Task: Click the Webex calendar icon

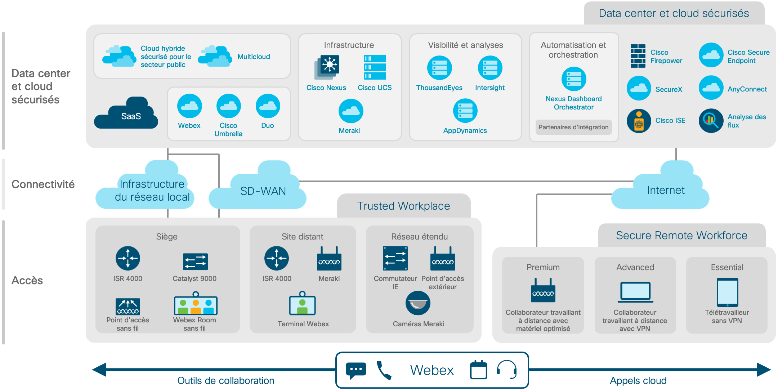Action: pyautogui.click(x=479, y=370)
